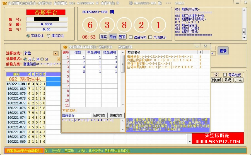The width and height of the screenshot is (251, 155).
Task: Delete the 普通倍投 scheme with its X
Action: tap(200, 57)
